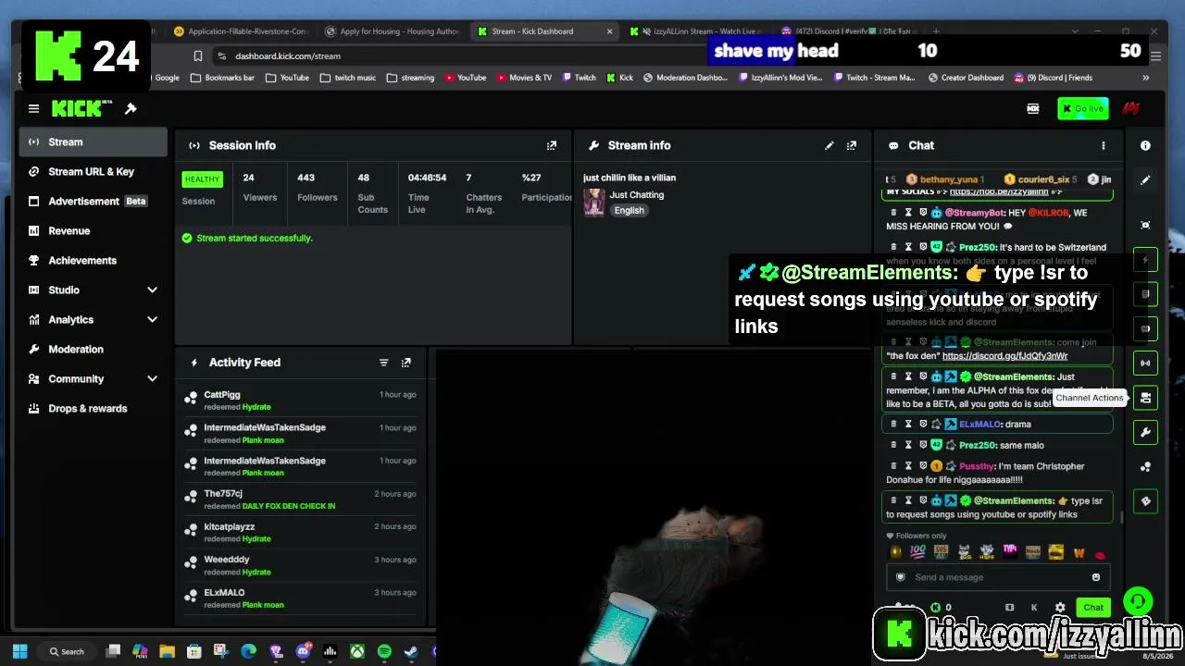Screen dimensions: 1185x666
Task: Open File Explorer from the taskbar
Action: point(168,652)
